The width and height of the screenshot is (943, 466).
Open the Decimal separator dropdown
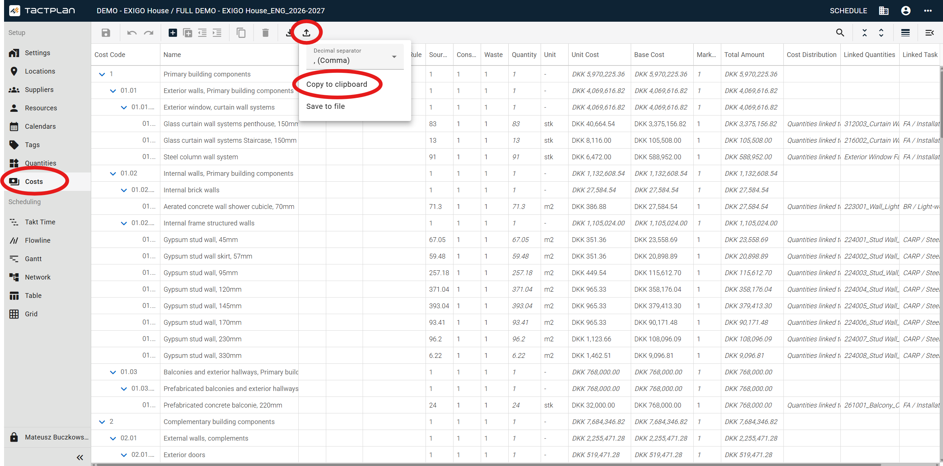coord(355,57)
